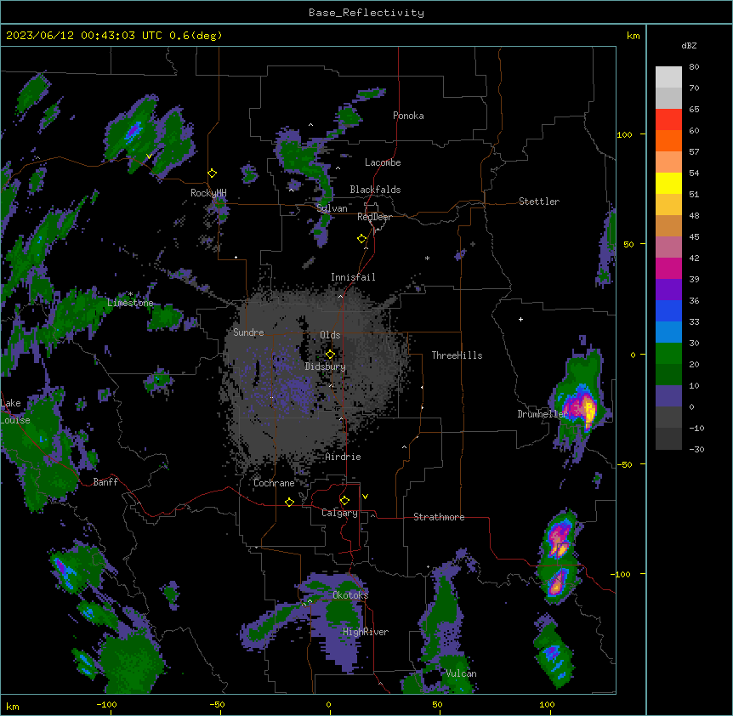Click the yellow diamond marker south of RedDeer

point(361,239)
